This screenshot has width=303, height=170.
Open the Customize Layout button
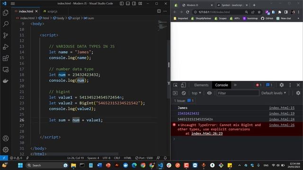point(140,3)
